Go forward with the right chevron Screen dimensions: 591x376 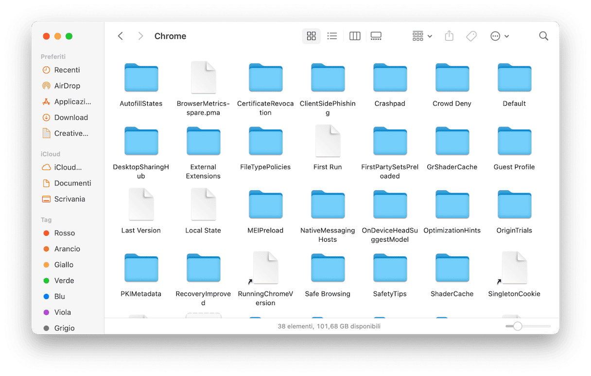tap(140, 36)
